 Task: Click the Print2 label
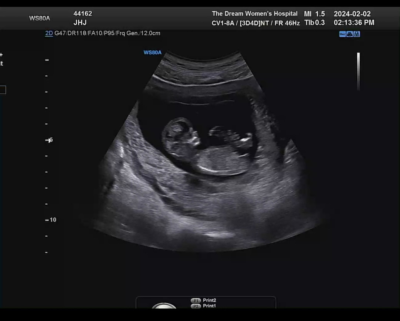coord(210,301)
